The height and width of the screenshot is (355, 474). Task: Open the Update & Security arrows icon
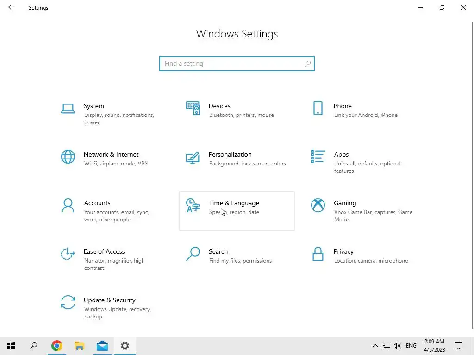pyautogui.click(x=68, y=302)
